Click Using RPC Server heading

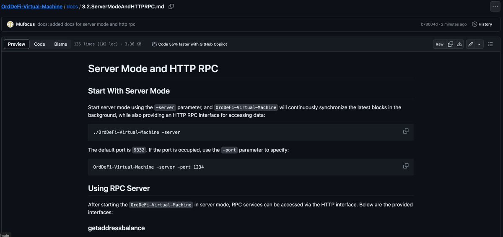[119, 188]
